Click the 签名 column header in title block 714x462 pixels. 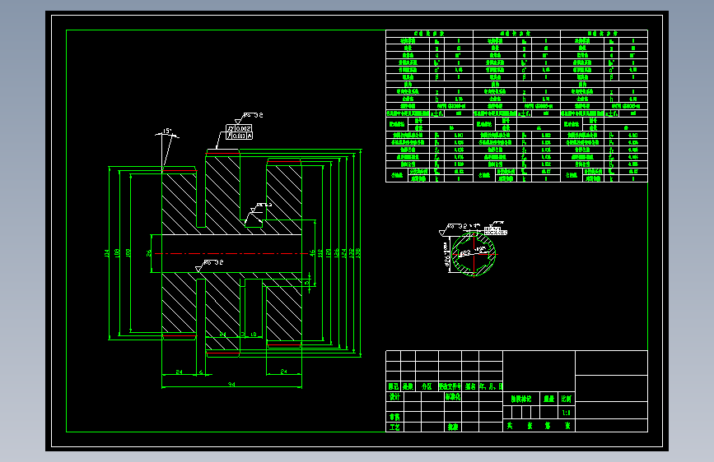[470, 386]
